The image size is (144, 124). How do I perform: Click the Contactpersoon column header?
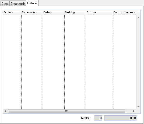127,12
